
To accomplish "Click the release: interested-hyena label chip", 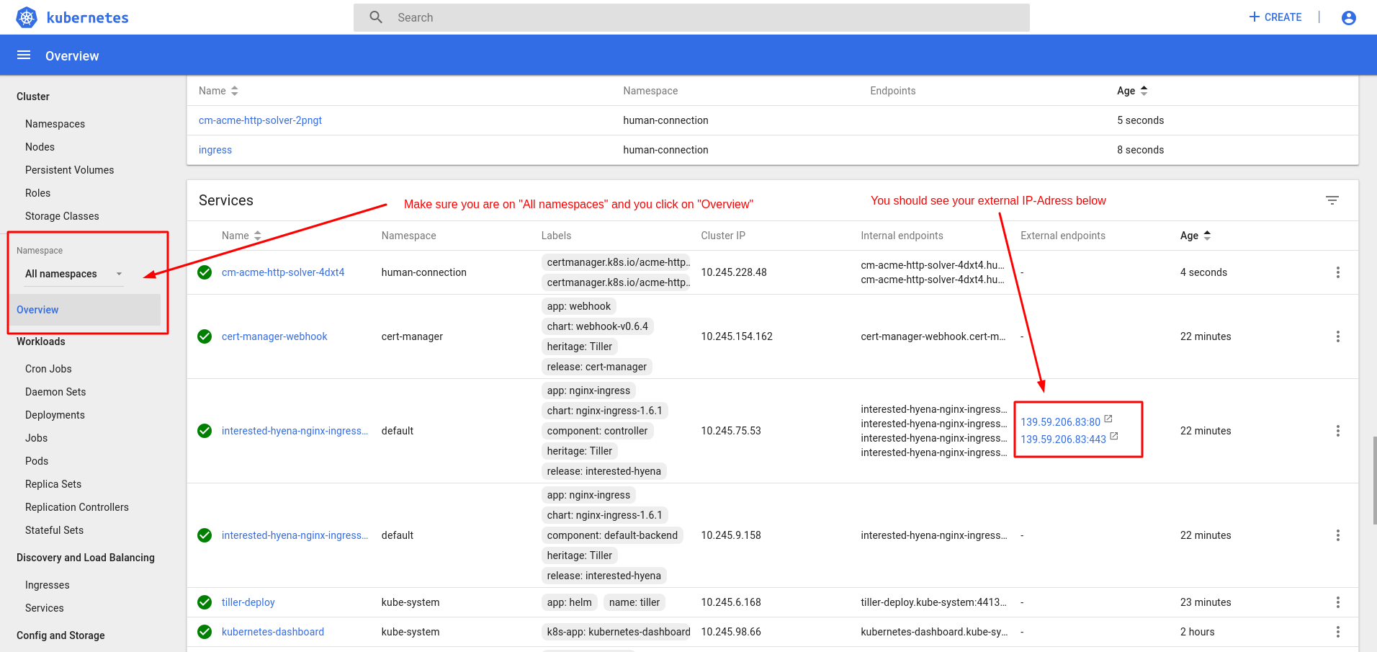I will [x=604, y=470].
